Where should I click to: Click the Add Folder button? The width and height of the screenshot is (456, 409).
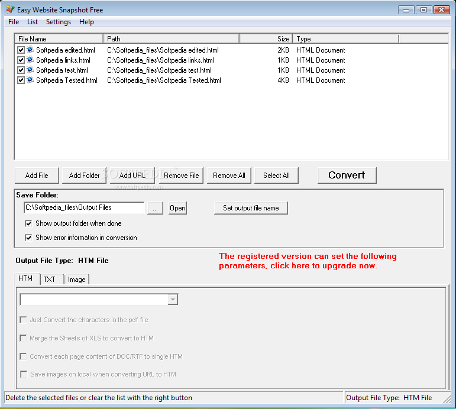tap(84, 176)
